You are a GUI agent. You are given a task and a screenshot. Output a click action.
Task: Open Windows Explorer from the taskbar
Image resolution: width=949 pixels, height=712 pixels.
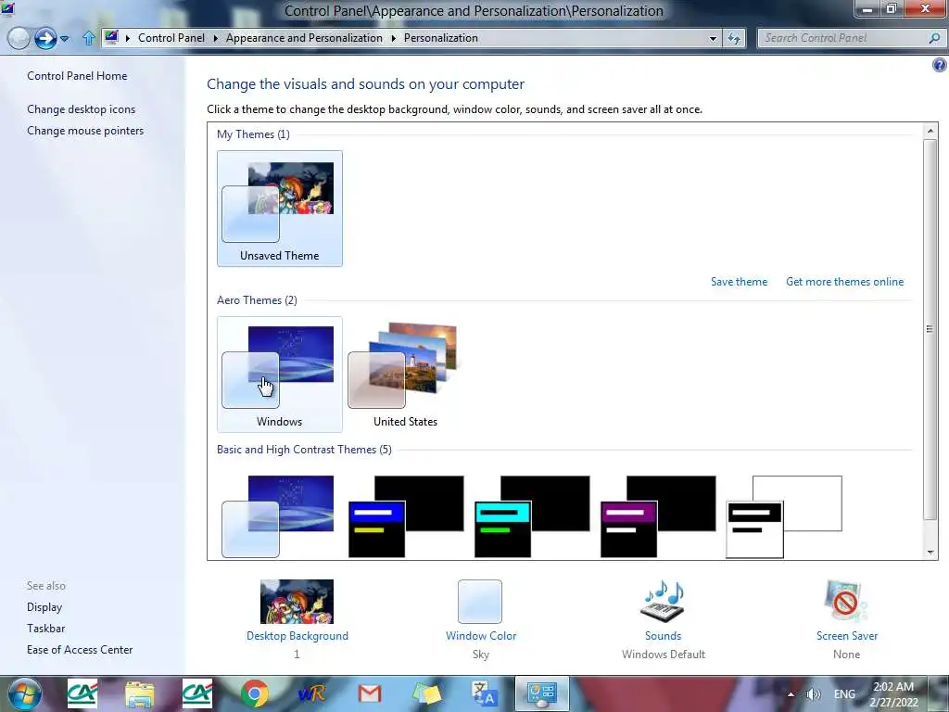pyautogui.click(x=140, y=693)
